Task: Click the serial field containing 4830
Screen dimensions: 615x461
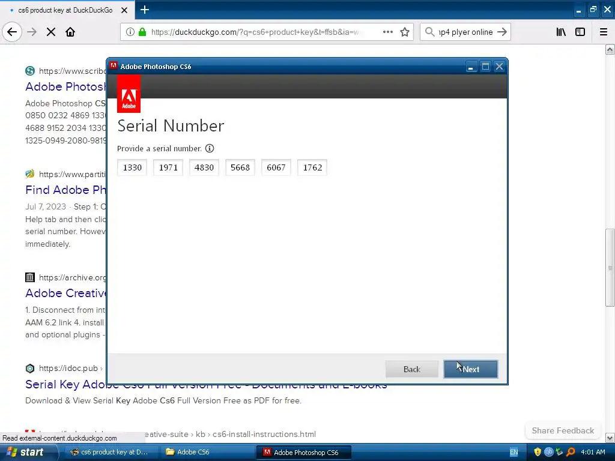Action: pyautogui.click(x=204, y=167)
